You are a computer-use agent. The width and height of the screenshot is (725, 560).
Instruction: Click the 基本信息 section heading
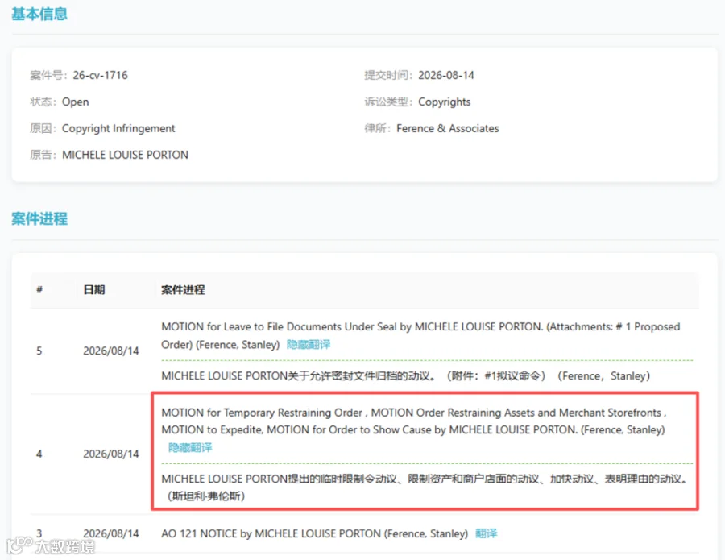pyautogui.click(x=39, y=14)
